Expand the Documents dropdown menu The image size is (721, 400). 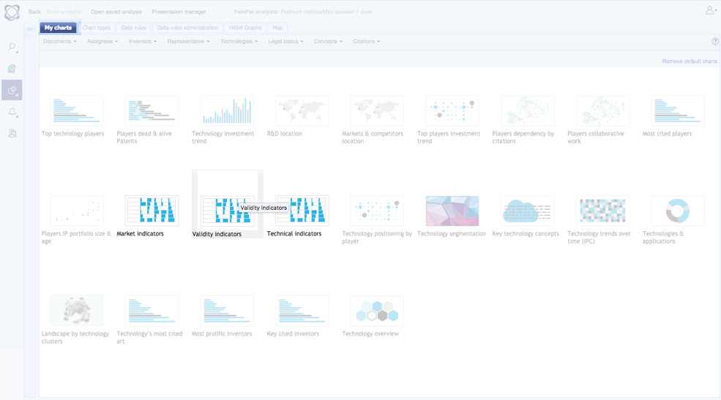(x=59, y=42)
